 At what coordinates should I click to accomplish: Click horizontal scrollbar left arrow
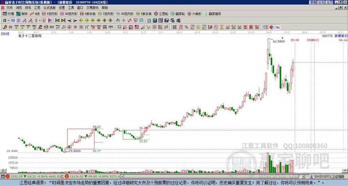coord(122,176)
